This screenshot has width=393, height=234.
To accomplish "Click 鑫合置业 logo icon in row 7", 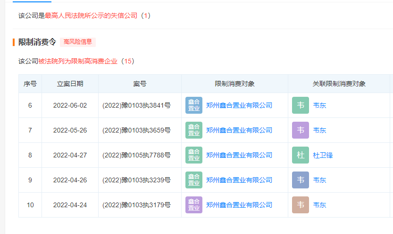I will coord(194,130).
